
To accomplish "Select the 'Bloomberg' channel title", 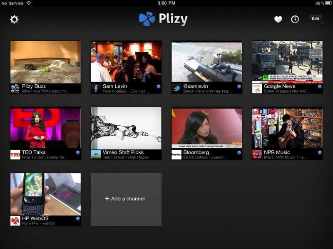I will [196, 152].
